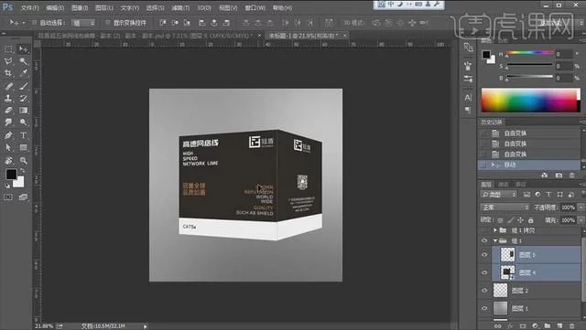
Task: Select the Blur tool
Action: 8,122
